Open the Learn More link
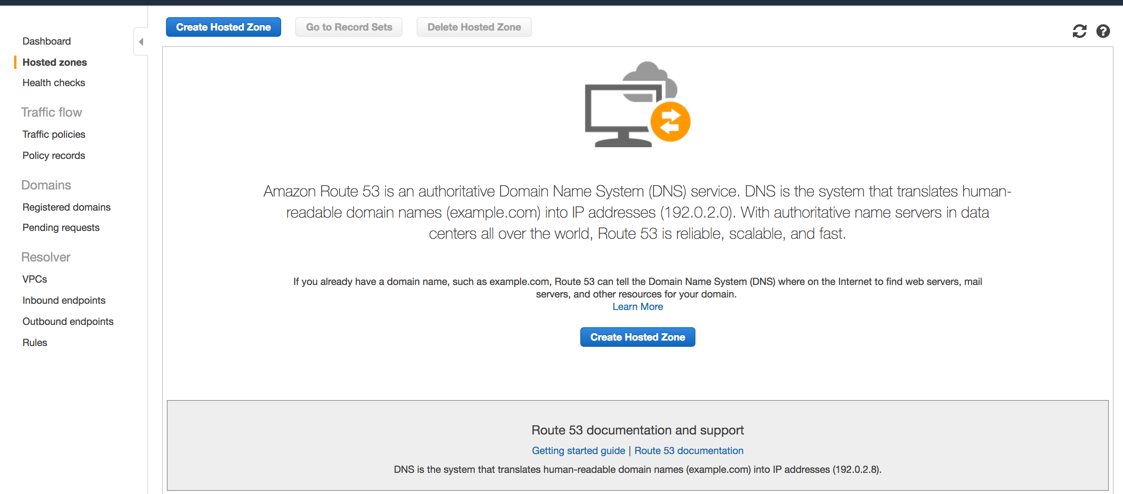Screen dimensions: 1123x494 click(637, 306)
